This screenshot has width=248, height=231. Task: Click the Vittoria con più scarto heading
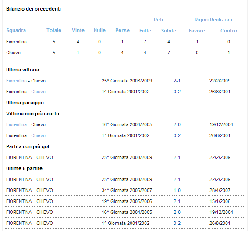pos(32,114)
